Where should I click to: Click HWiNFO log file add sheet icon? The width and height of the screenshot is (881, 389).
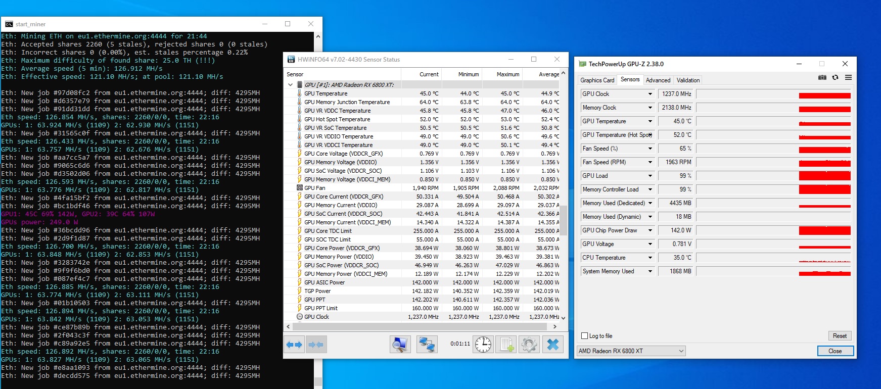pyautogui.click(x=506, y=345)
